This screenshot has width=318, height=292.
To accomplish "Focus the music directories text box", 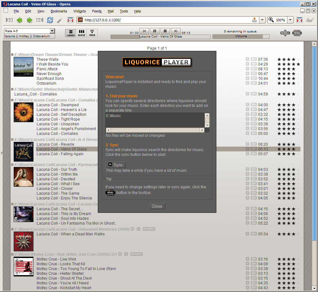I will click(155, 120).
